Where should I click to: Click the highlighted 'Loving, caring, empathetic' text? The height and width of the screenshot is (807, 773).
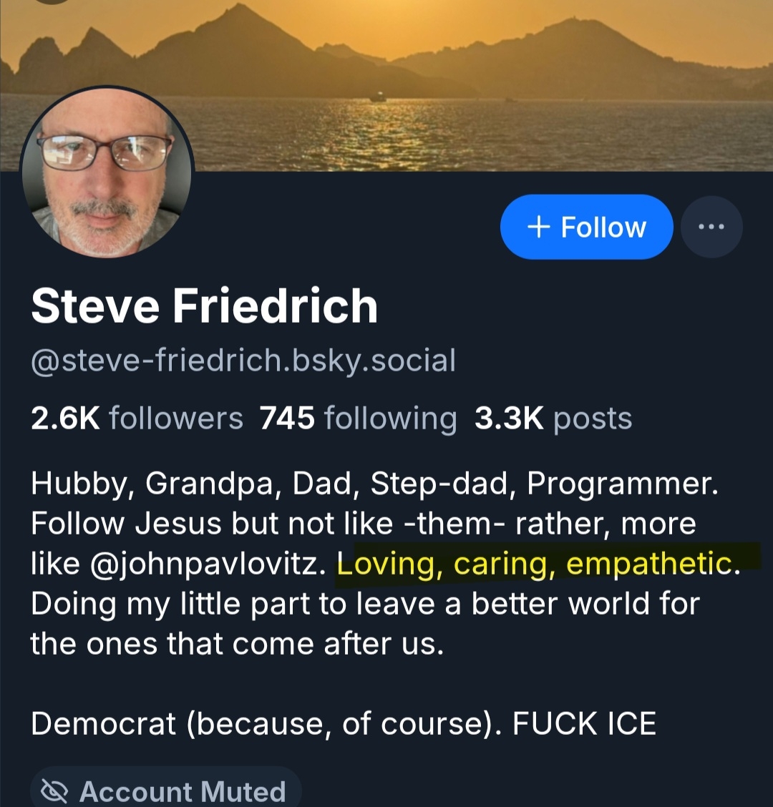pos(538,563)
